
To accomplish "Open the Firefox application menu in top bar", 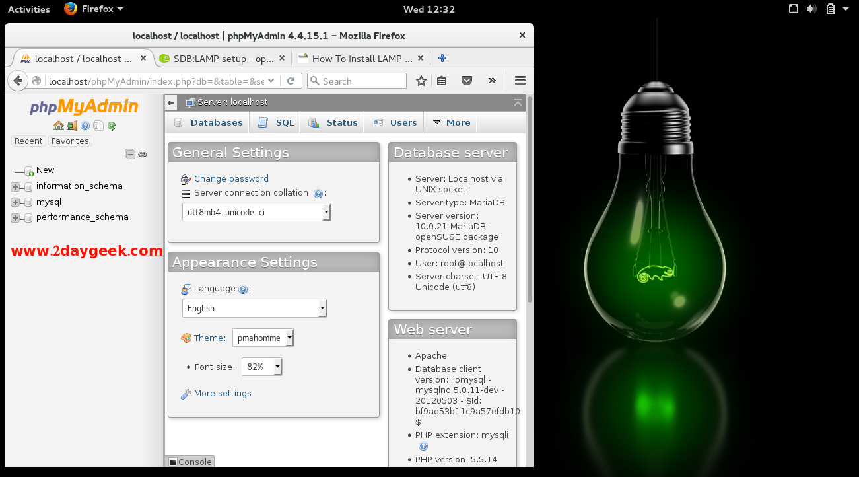I will tap(94, 9).
